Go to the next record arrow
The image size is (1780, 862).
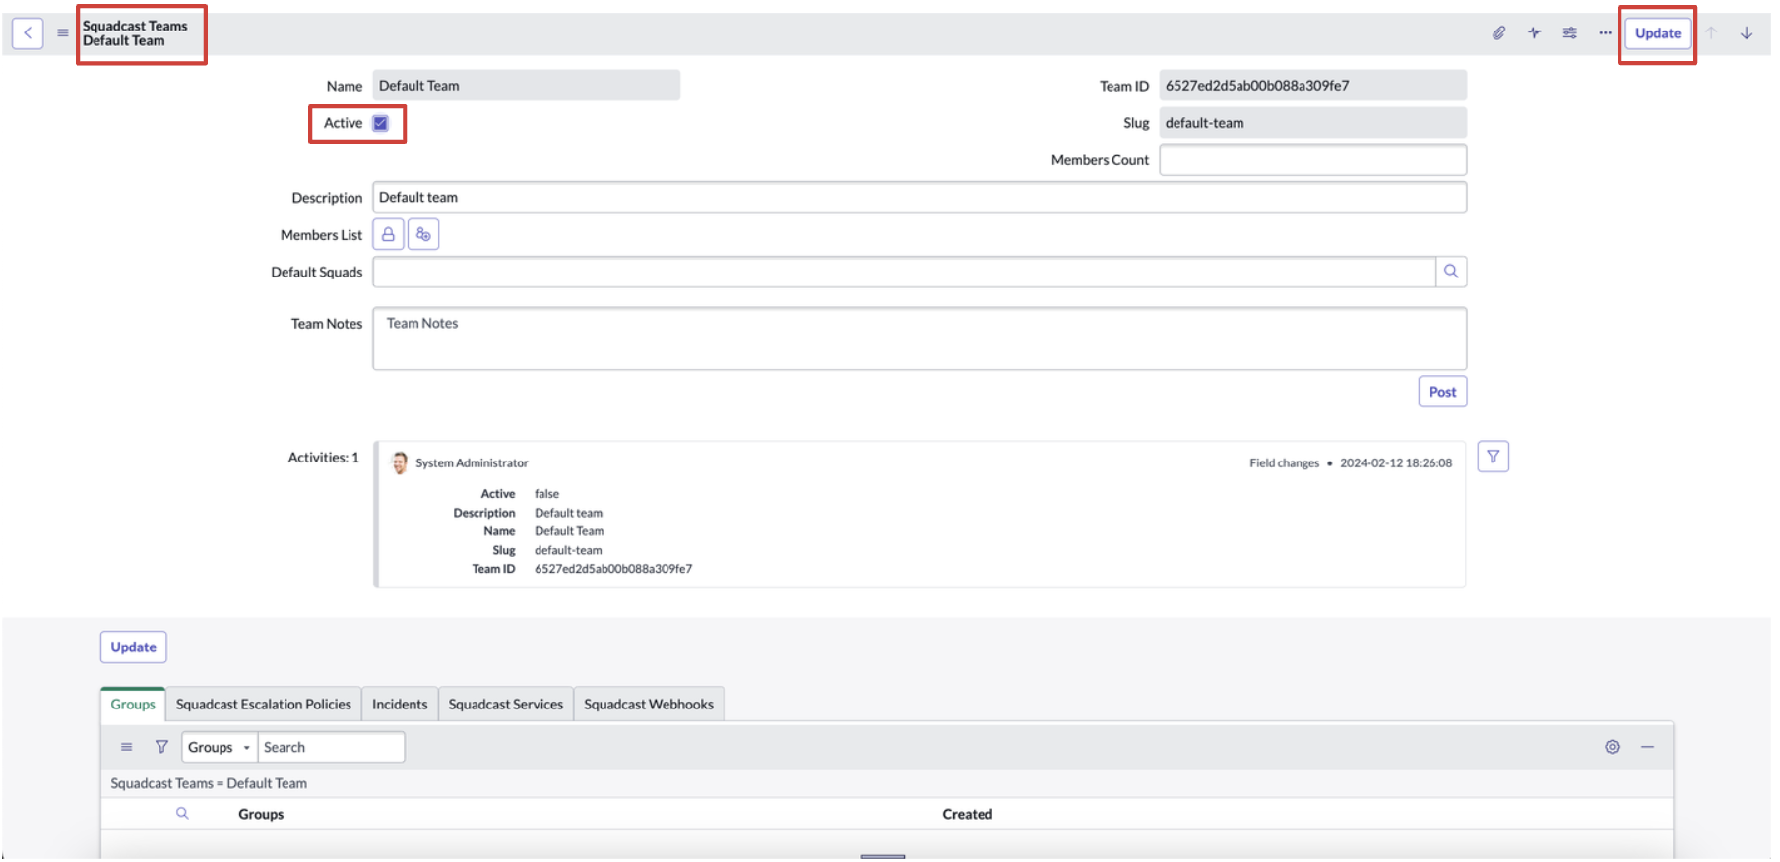pyautogui.click(x=1746, y=33)
